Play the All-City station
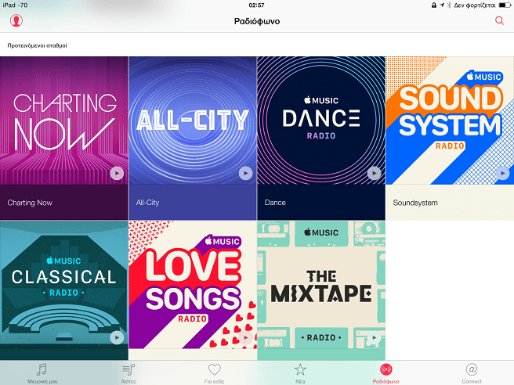Screen dimensions: 514x385 pos(245,173)
